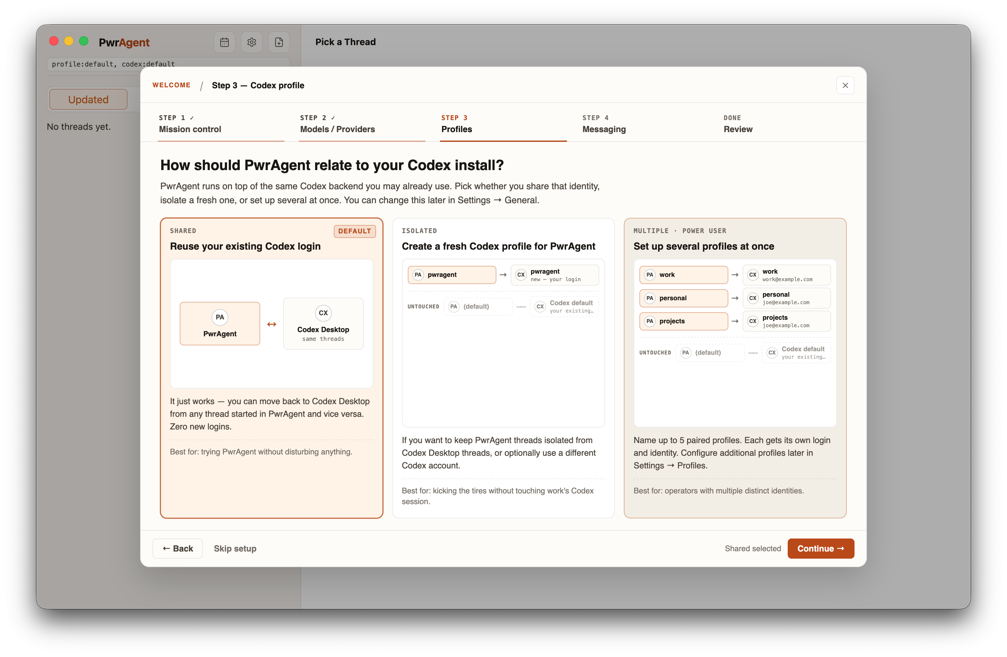Click 'No threads yet.' text in sidebar

[79, 127]
